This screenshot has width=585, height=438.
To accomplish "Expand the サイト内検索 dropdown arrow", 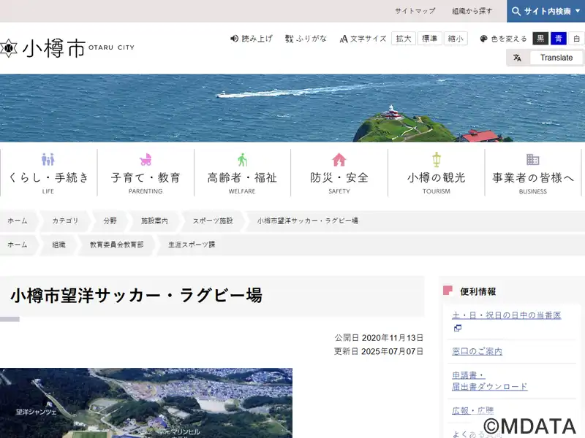I will 578,11.
